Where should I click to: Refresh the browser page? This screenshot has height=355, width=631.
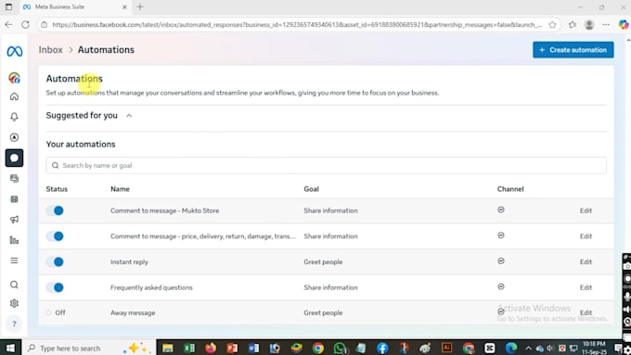click(x=25, y=24)
